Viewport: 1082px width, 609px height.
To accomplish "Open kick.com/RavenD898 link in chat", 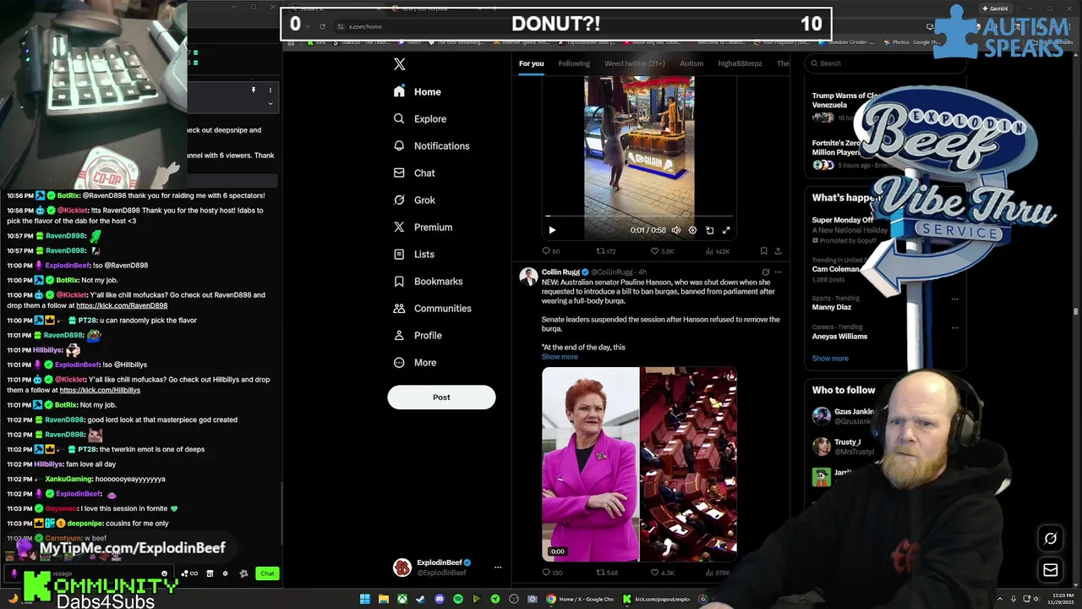I will (x=122, y=305).
